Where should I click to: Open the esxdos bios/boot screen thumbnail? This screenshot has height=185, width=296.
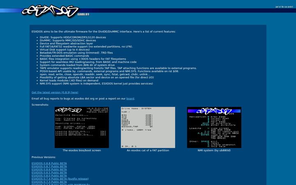coord(82,127)
